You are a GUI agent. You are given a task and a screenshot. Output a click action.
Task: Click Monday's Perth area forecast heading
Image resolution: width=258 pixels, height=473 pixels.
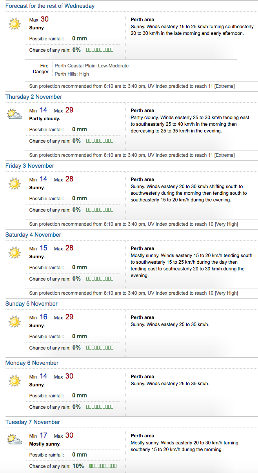pyautogui.click(x=142, y=377)
